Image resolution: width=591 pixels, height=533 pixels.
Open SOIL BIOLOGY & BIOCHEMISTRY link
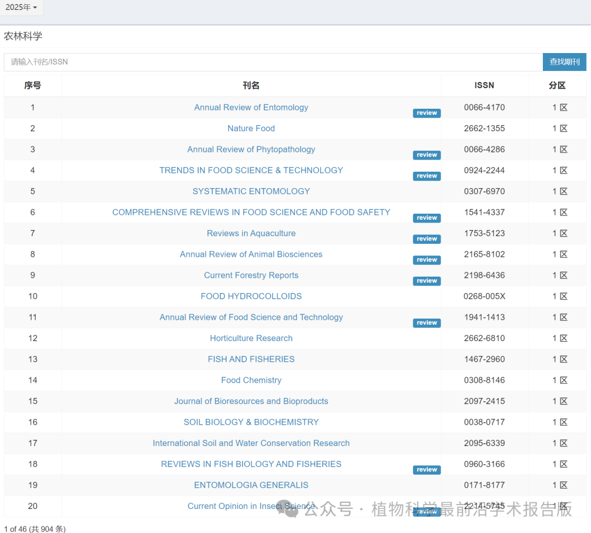pyautogui.click(x=251, y=422)
